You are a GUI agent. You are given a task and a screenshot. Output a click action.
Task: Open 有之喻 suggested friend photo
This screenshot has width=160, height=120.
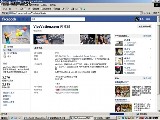pyautogui.click(x=119, y=70)
